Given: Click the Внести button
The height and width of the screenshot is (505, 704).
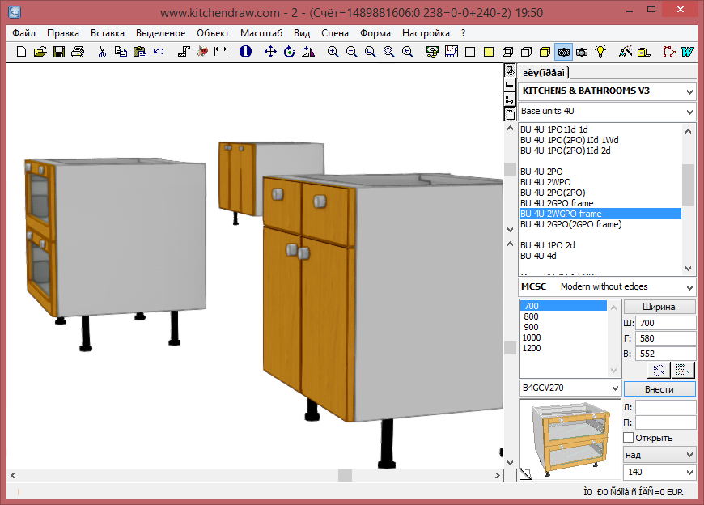Looking at the screenshot, I should 659,389.
